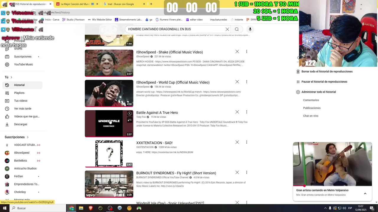Save Undertale video to Watch Later clock icon

[130, 114]
